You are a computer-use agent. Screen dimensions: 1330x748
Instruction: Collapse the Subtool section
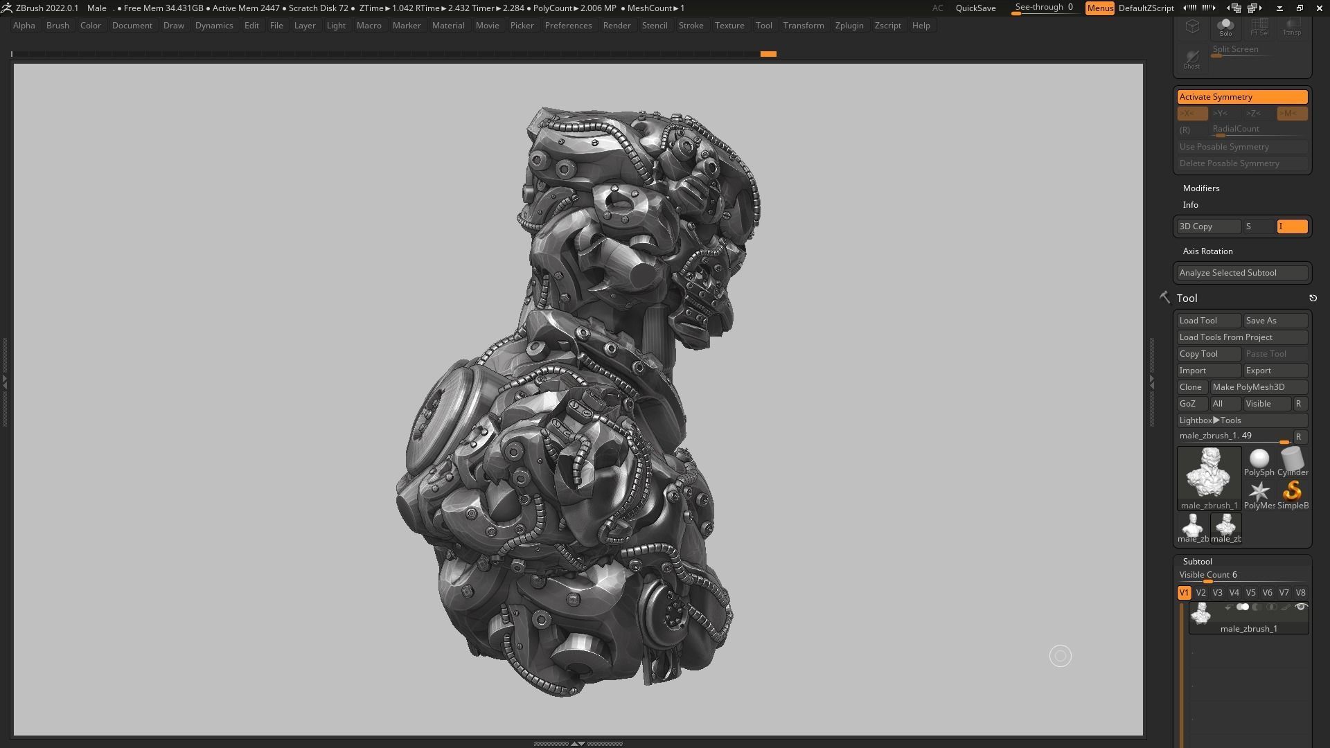1197,562
